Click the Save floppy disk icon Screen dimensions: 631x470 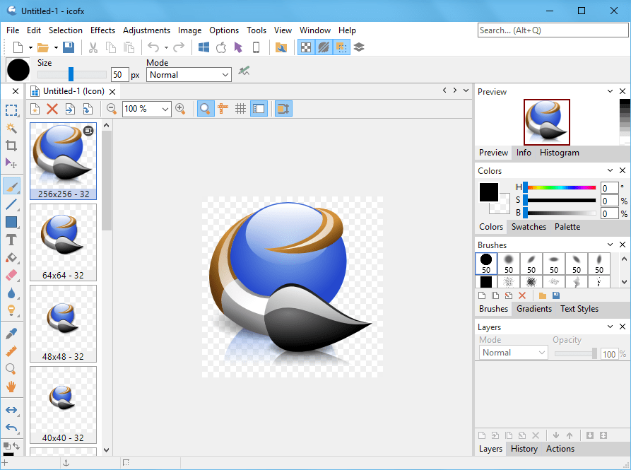pyautogui.click(x=69, y=47)
